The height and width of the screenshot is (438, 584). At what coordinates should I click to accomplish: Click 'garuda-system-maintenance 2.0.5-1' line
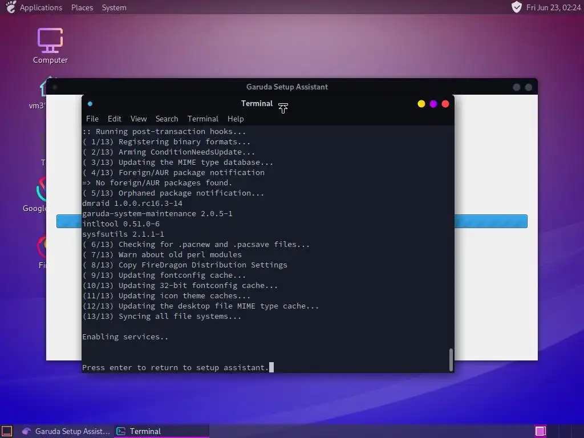[157, 214]
